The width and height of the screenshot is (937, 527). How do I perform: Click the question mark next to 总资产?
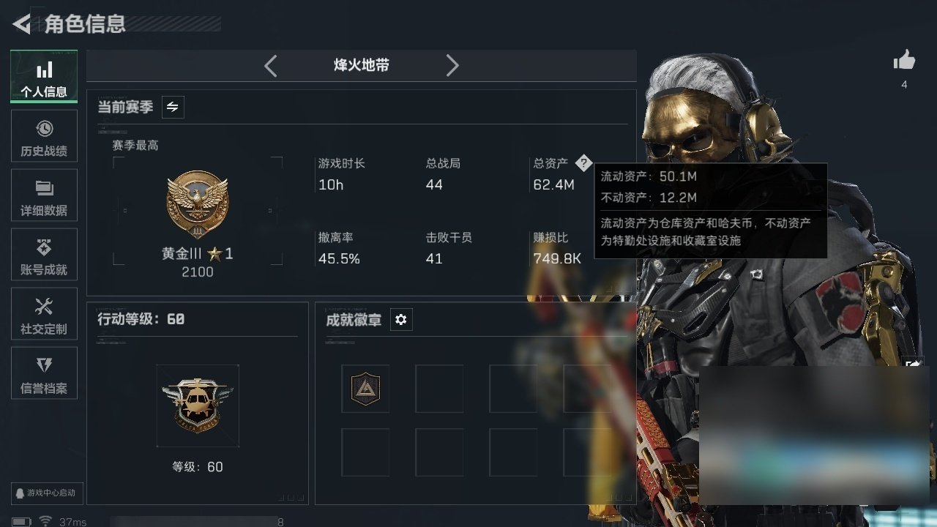click(583, 162)
